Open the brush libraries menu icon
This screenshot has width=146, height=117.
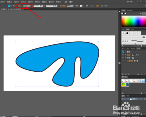click(x=123, y=46)
